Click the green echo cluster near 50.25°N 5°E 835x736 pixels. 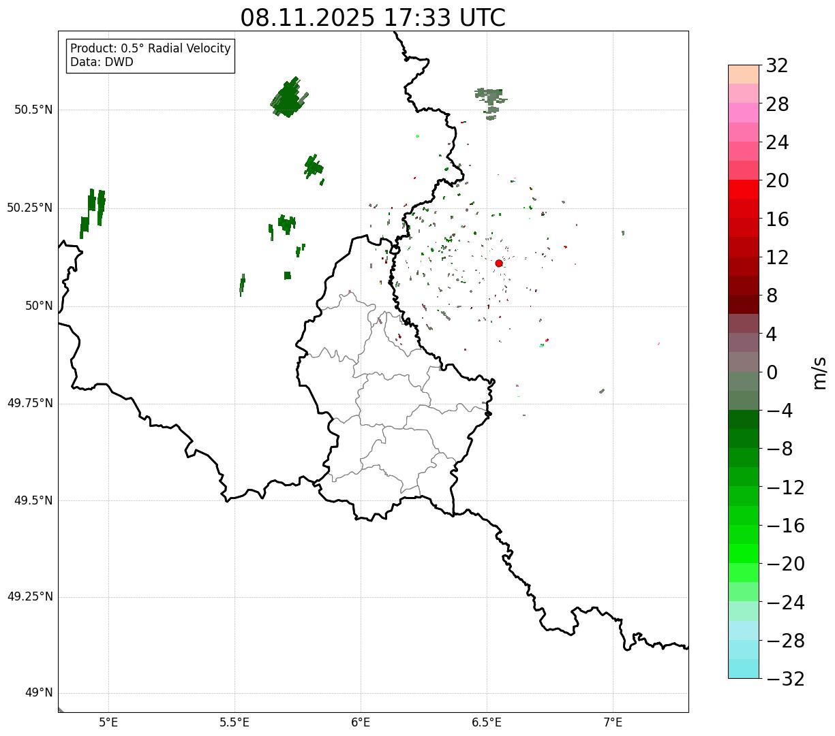coord(92,212)
